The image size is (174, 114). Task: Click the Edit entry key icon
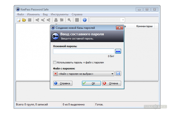(x=43, y=20)
